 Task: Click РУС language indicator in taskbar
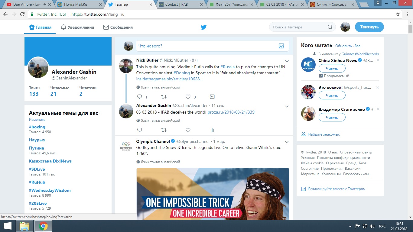382,226
